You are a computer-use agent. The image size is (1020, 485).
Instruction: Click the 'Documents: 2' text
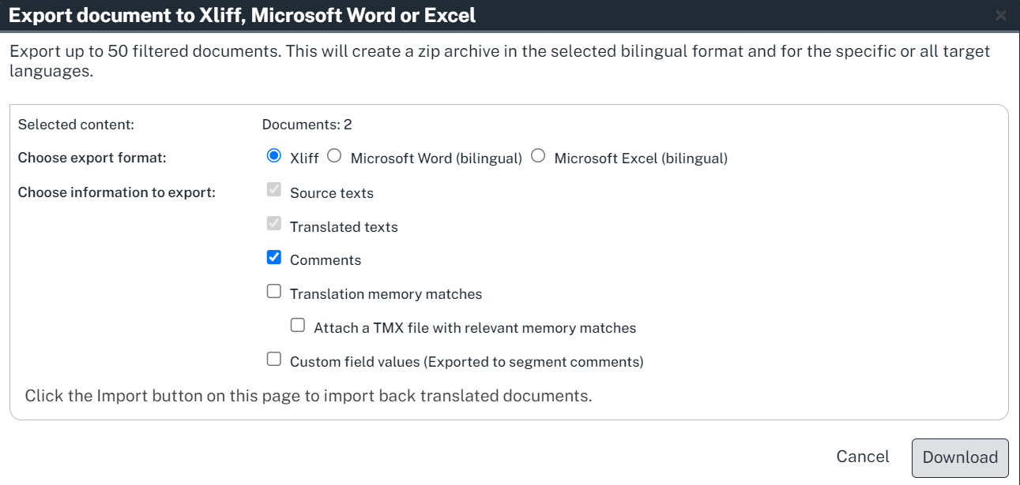[307, 125]
